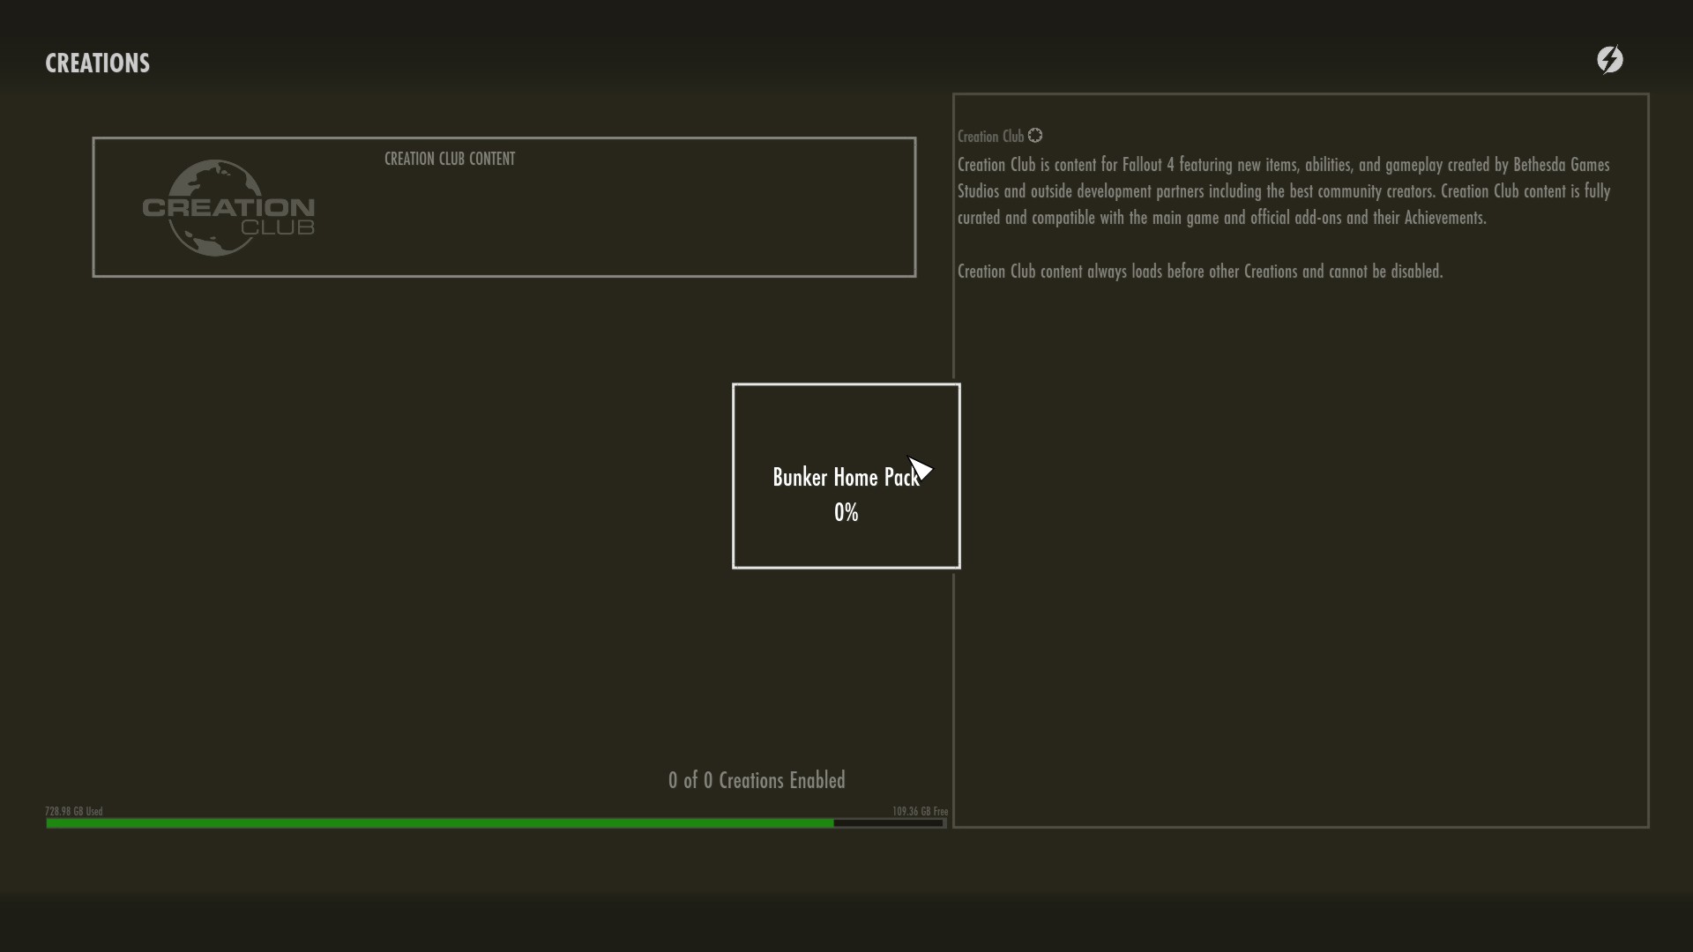Click empty area of the description panel
This screenshot has height=952, width=1693.
[1301, 573]
